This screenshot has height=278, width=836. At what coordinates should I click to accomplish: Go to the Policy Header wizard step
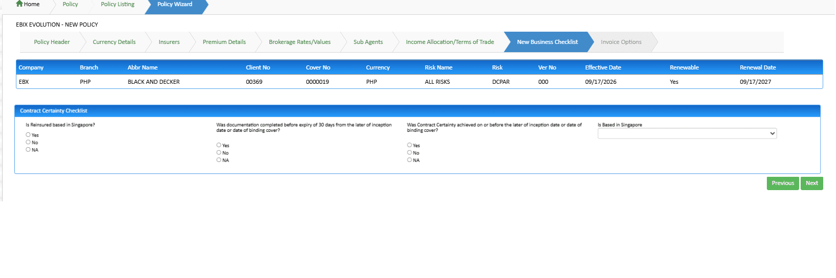(x=52, y=42)
